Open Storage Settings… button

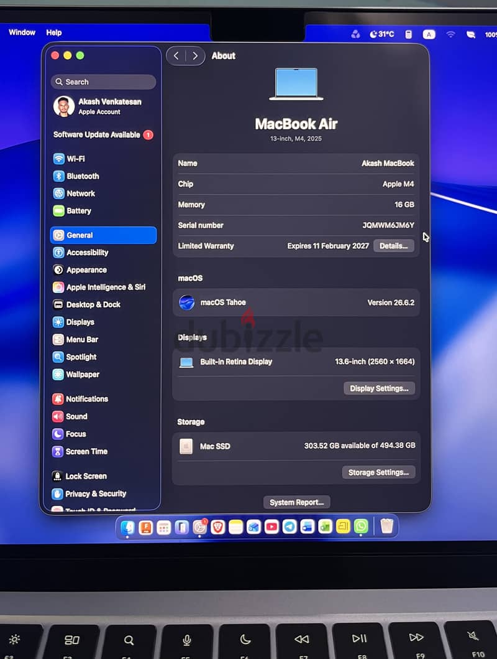378,472
